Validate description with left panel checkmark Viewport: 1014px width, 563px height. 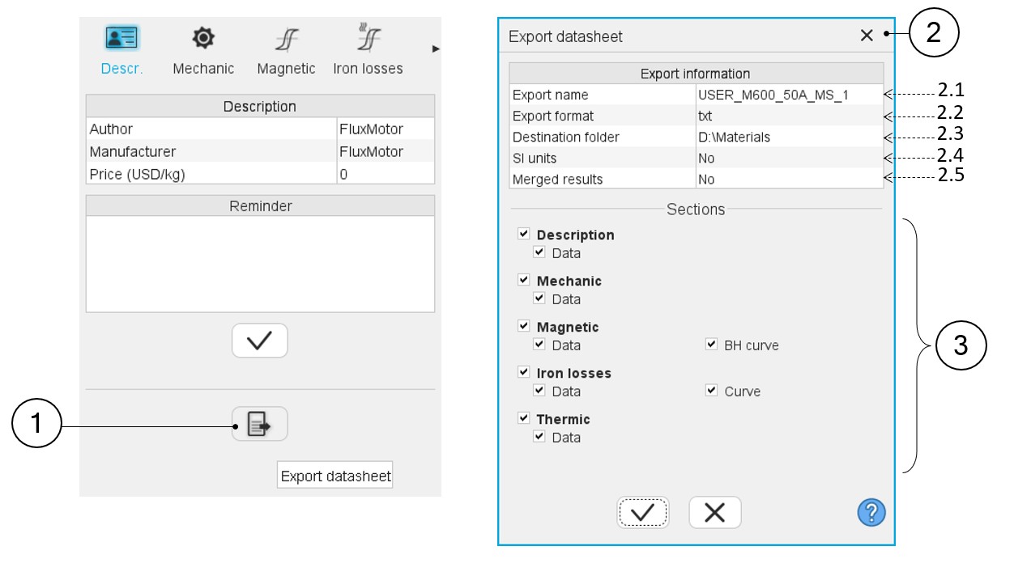[x=259, y=341]
